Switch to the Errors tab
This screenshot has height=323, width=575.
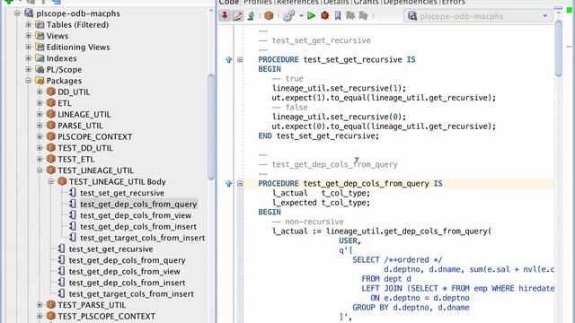pos(453,2)
